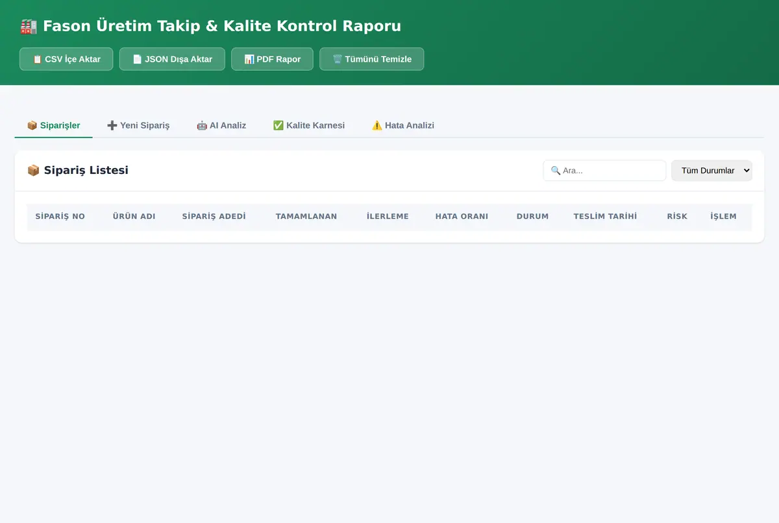
Task: Click the Sipariş Listesi heading text
Action: click(x=86, y=171)
